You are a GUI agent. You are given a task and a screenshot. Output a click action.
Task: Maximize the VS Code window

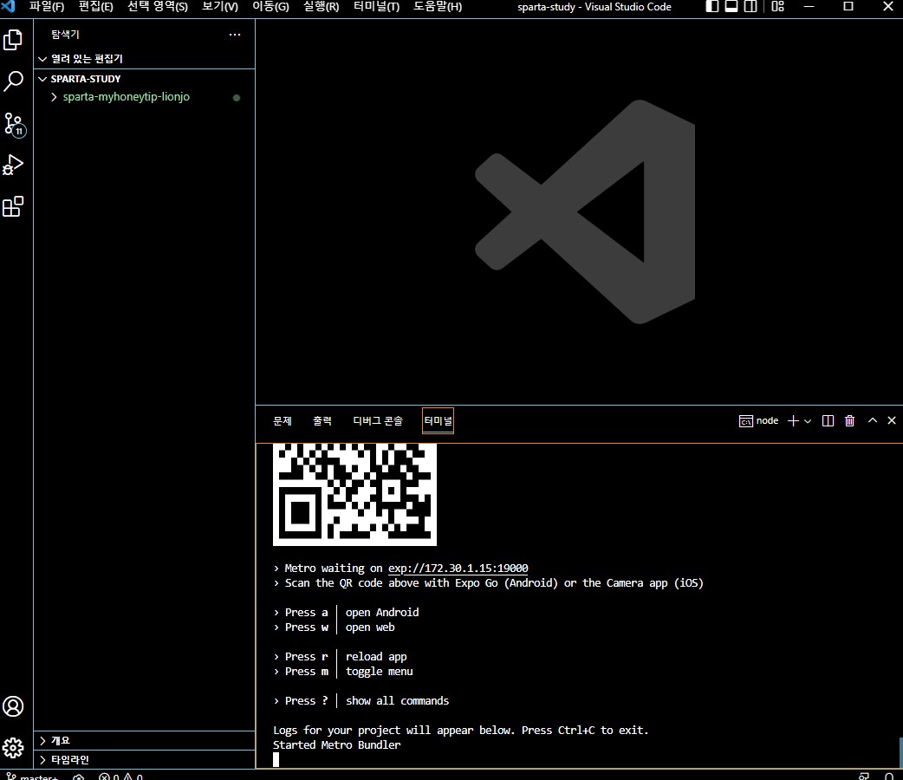(x=848, y=6)
